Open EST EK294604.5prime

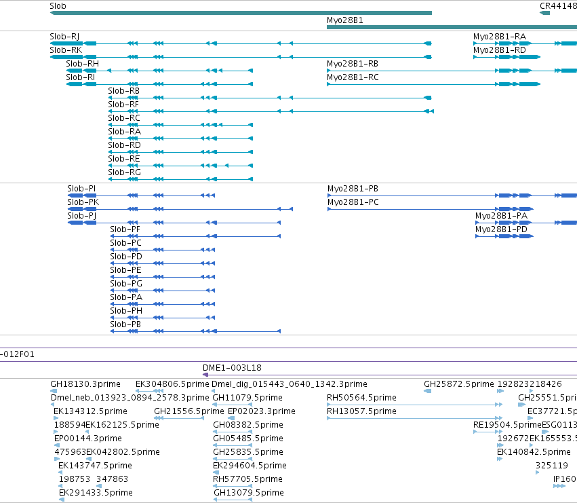[250, 466]
